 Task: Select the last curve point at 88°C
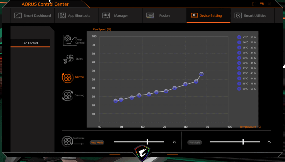(202, 74)
